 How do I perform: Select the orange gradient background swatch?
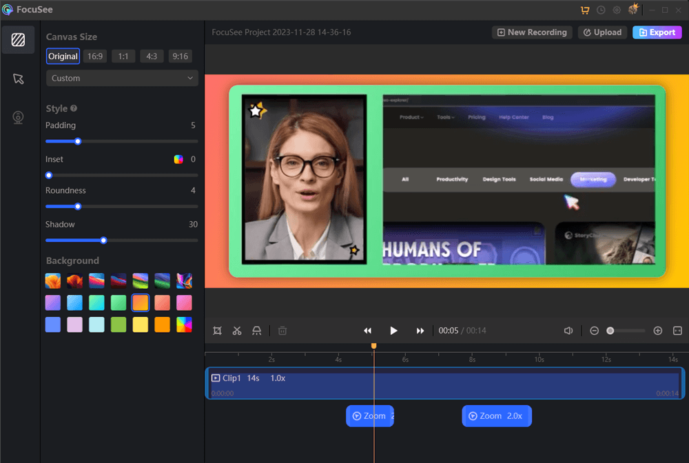click(x=140, y=302)
